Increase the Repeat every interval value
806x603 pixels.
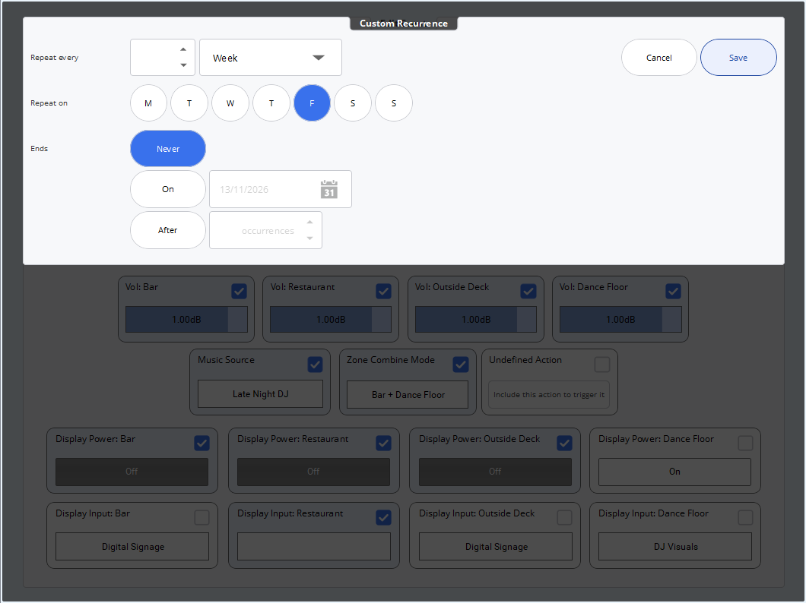183,50
